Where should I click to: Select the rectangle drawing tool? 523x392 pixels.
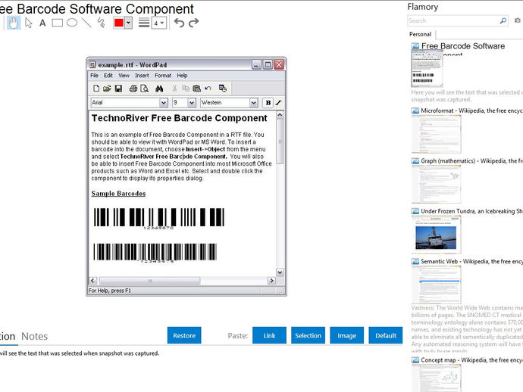[x=58, y=23]
